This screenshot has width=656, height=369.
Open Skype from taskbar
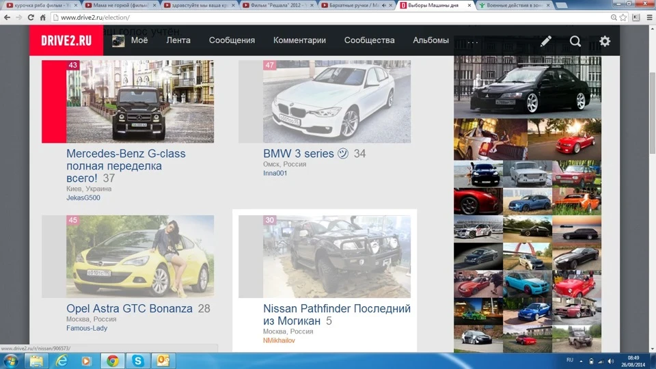[137, 361]
